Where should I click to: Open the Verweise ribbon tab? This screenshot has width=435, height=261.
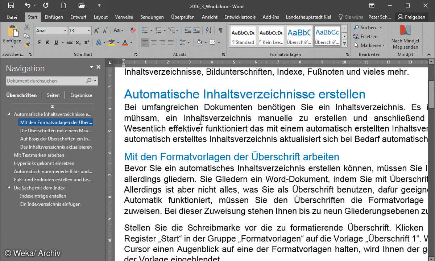click(124, 17)
